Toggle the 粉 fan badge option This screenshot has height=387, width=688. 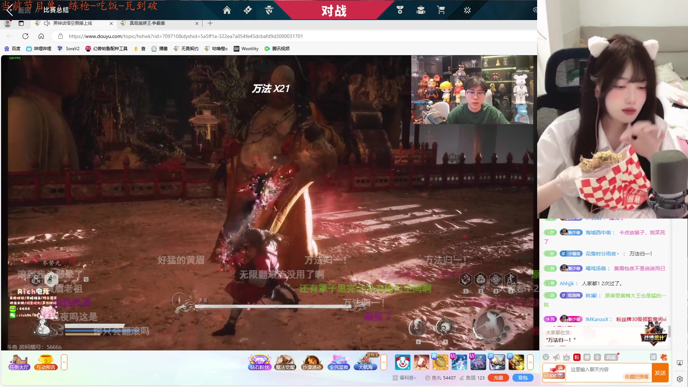tap(577, 357)
